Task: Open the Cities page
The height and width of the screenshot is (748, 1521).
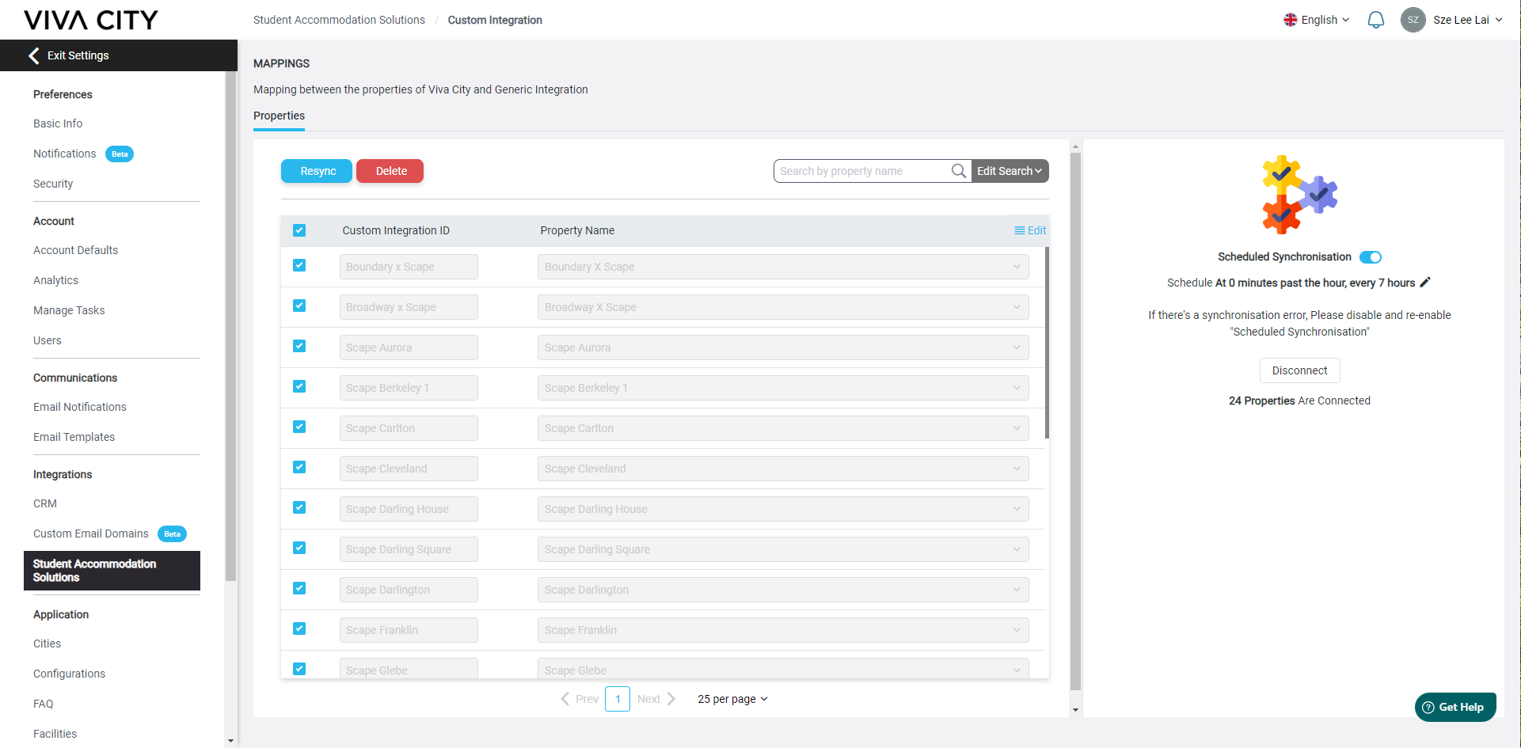Action: (48, 644)
